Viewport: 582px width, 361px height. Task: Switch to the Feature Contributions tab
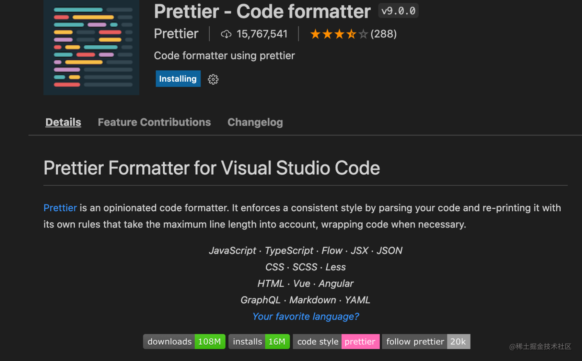tap(154, 122)
